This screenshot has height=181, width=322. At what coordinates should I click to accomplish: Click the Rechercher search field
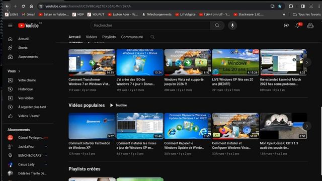click(x=150, y=26)
